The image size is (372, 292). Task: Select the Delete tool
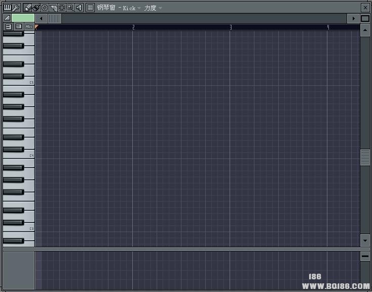click(x=45, y=8)
